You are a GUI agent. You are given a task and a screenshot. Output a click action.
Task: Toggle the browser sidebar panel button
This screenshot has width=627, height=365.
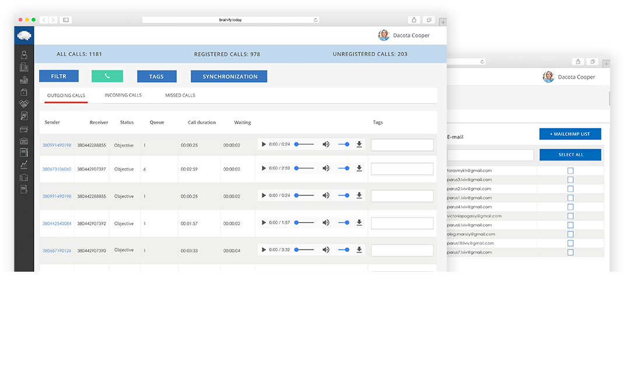66,20
